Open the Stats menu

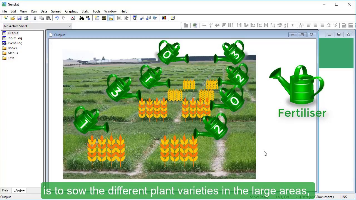tap(85, 11)
